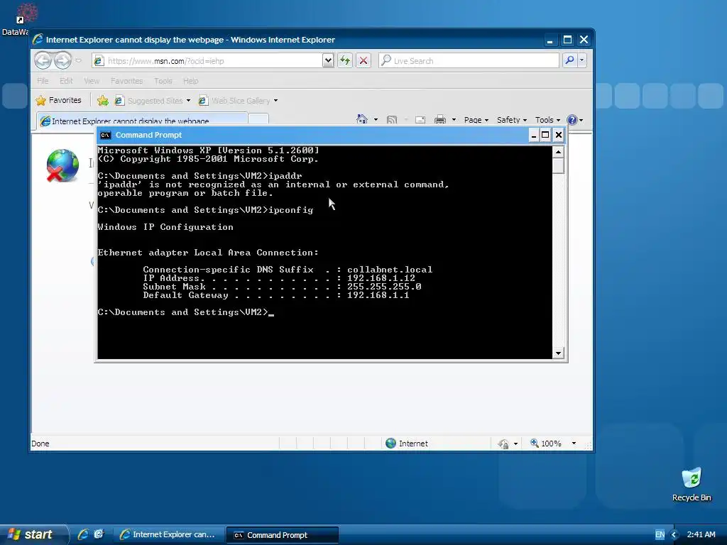Click the 2:41 AM clock
Viewport: 727px width, 545px height.
click(701, 534)
